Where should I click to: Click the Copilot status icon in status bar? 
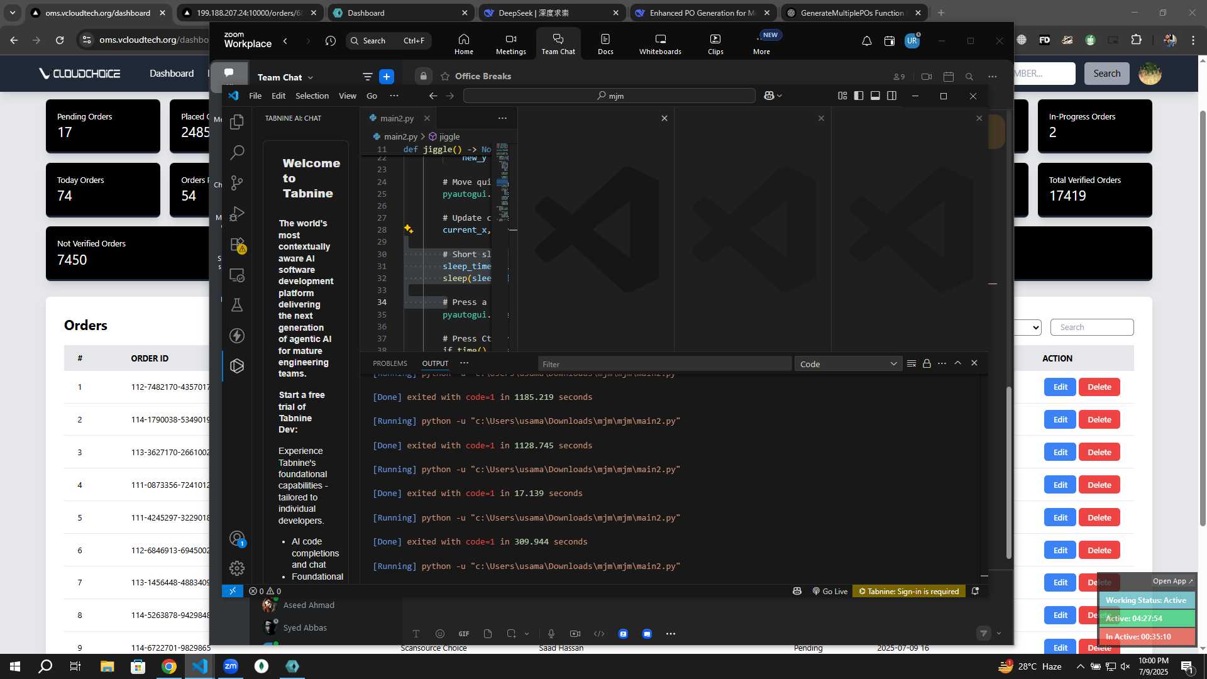point(797,591)
